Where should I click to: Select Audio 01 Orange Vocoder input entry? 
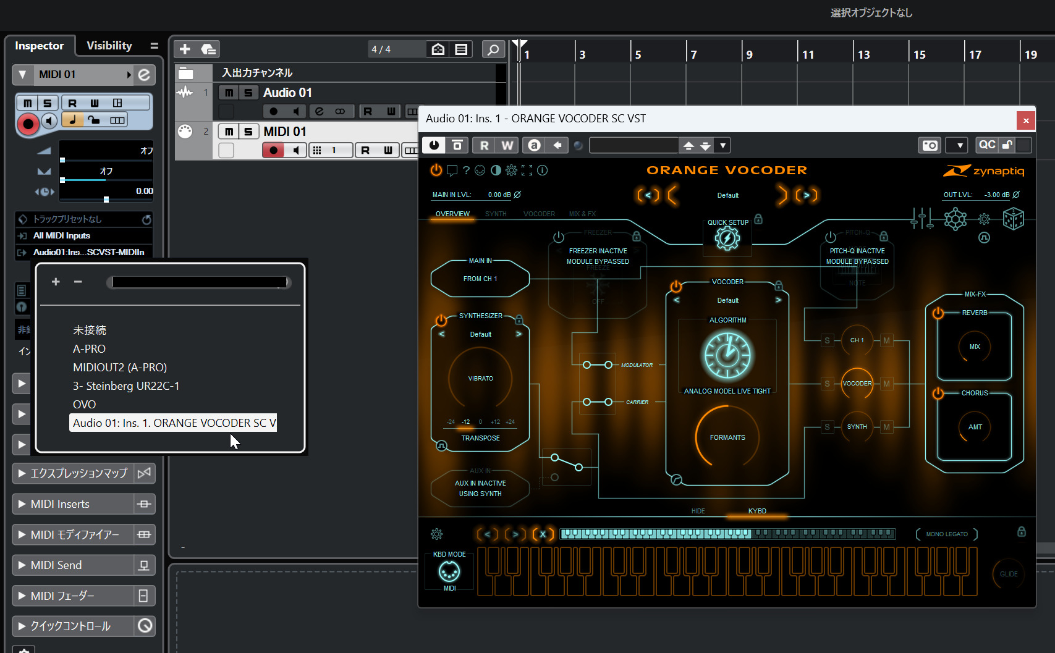[173, 423]
